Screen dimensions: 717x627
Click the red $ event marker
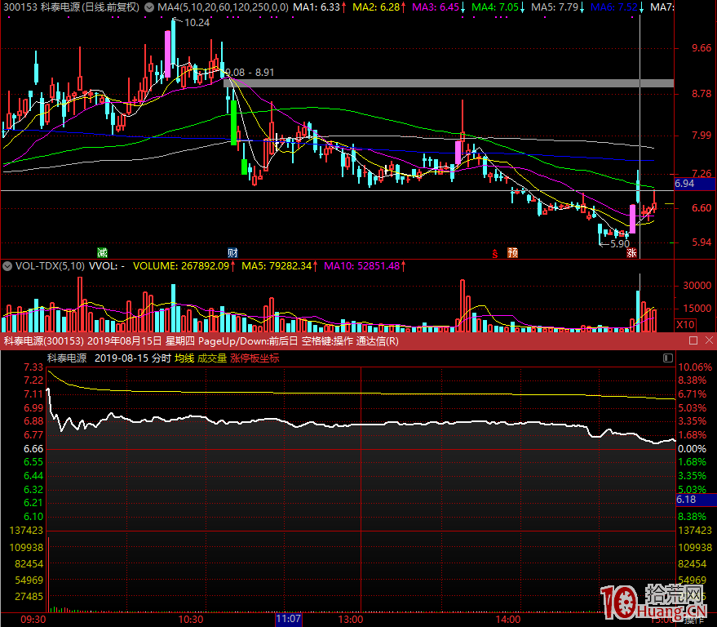[x=495, y=253]
